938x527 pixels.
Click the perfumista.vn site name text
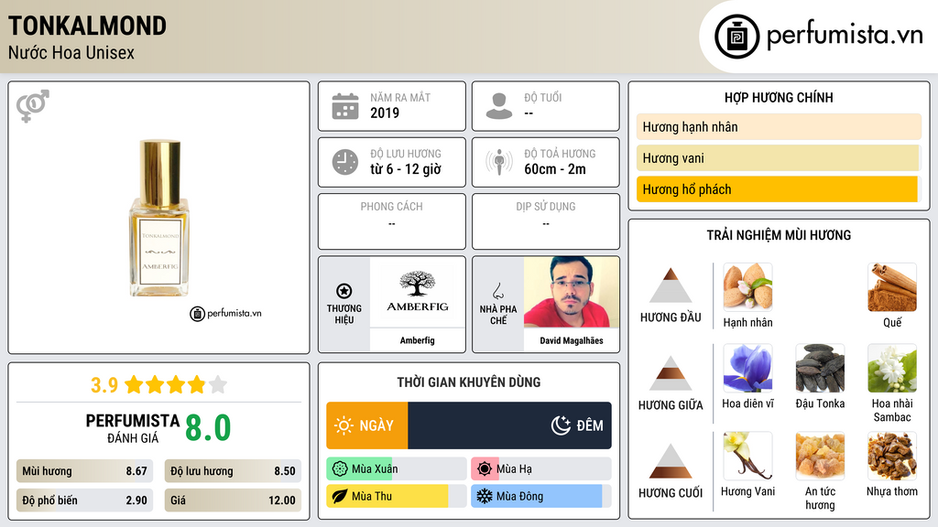(x=845, y=36)
